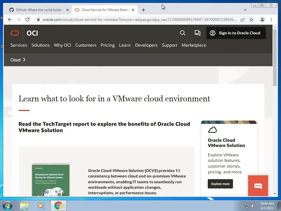Viewport: 281px width, 211px height.
Task: Open the site search magnifier icon
Action: [x=182, y=33]
